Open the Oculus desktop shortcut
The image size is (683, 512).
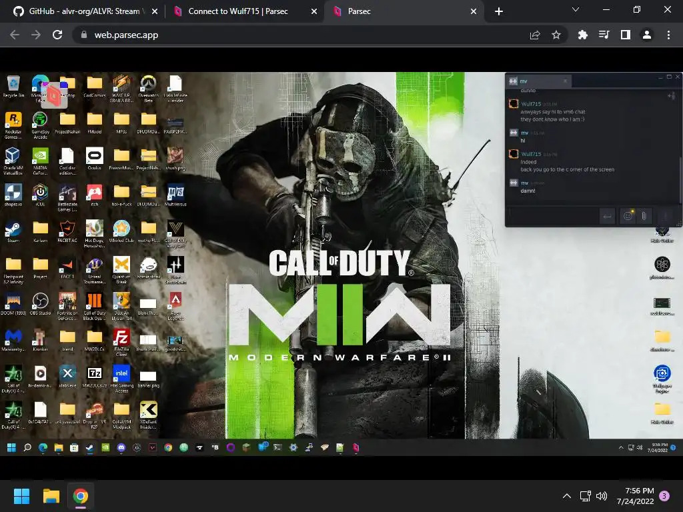95,159
